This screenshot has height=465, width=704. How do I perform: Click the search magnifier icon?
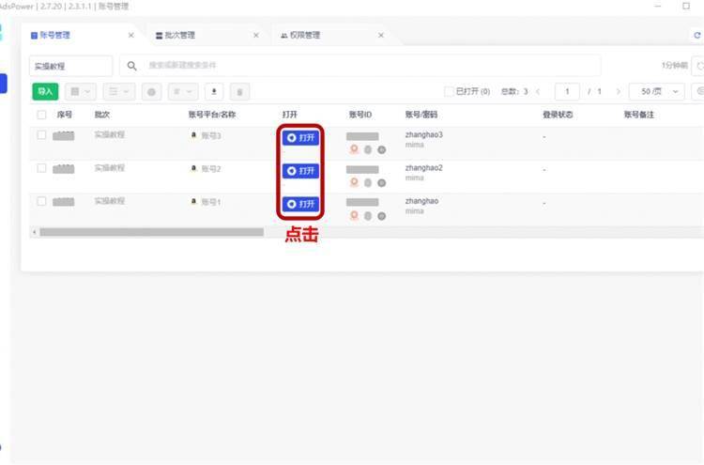[132, 66]
